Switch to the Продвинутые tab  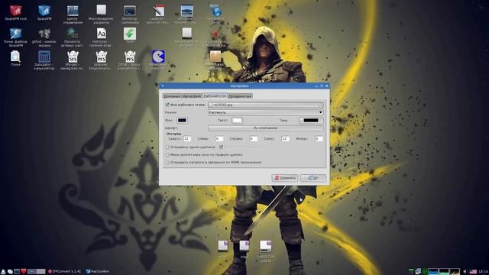240,96
